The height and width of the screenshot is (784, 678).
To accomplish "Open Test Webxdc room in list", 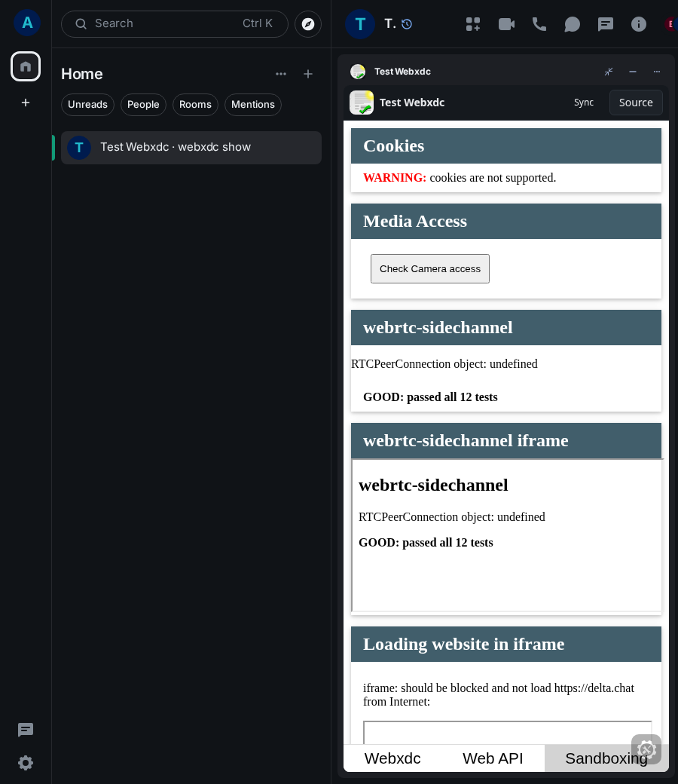I will [191, 148].
